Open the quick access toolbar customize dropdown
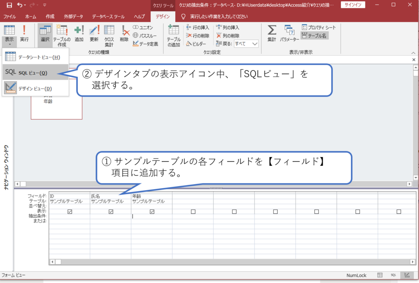 point(44,5)
